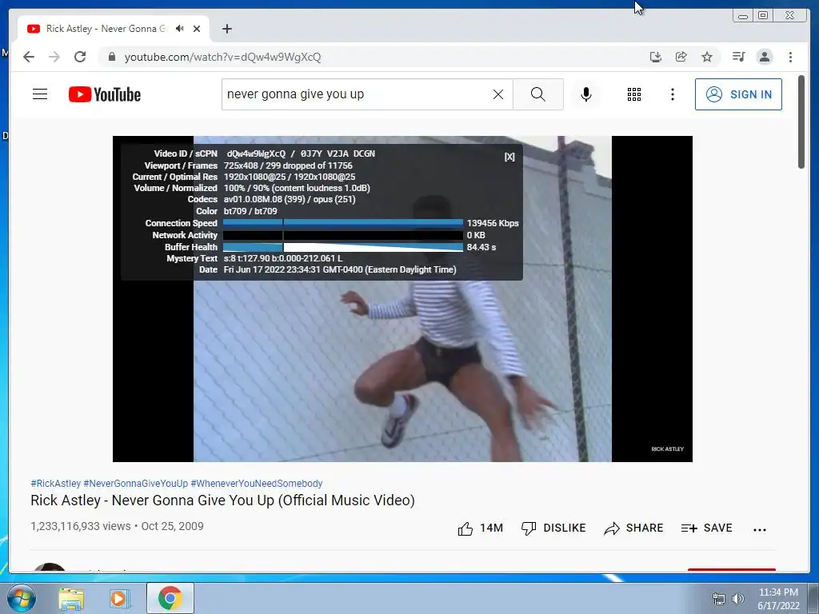819x614 pixels.
Task: Open YouTube settings three-dot menu
Action: click(x=672, y=94)
